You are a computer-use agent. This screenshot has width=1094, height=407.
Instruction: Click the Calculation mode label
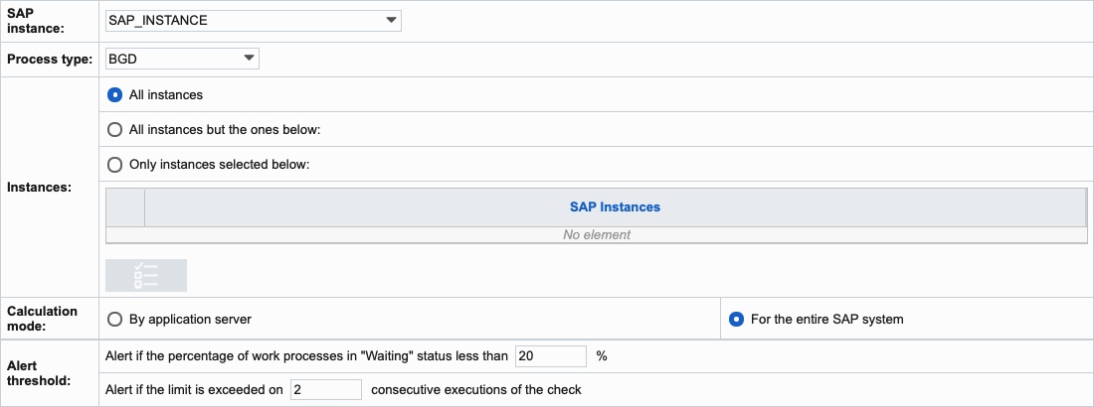click(x=43, y=319)
